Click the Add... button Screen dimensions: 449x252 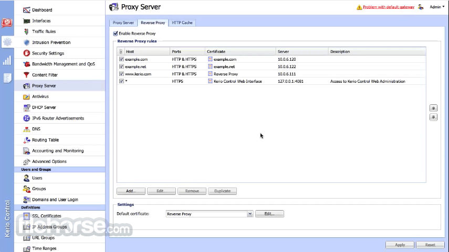coord(131,191)
